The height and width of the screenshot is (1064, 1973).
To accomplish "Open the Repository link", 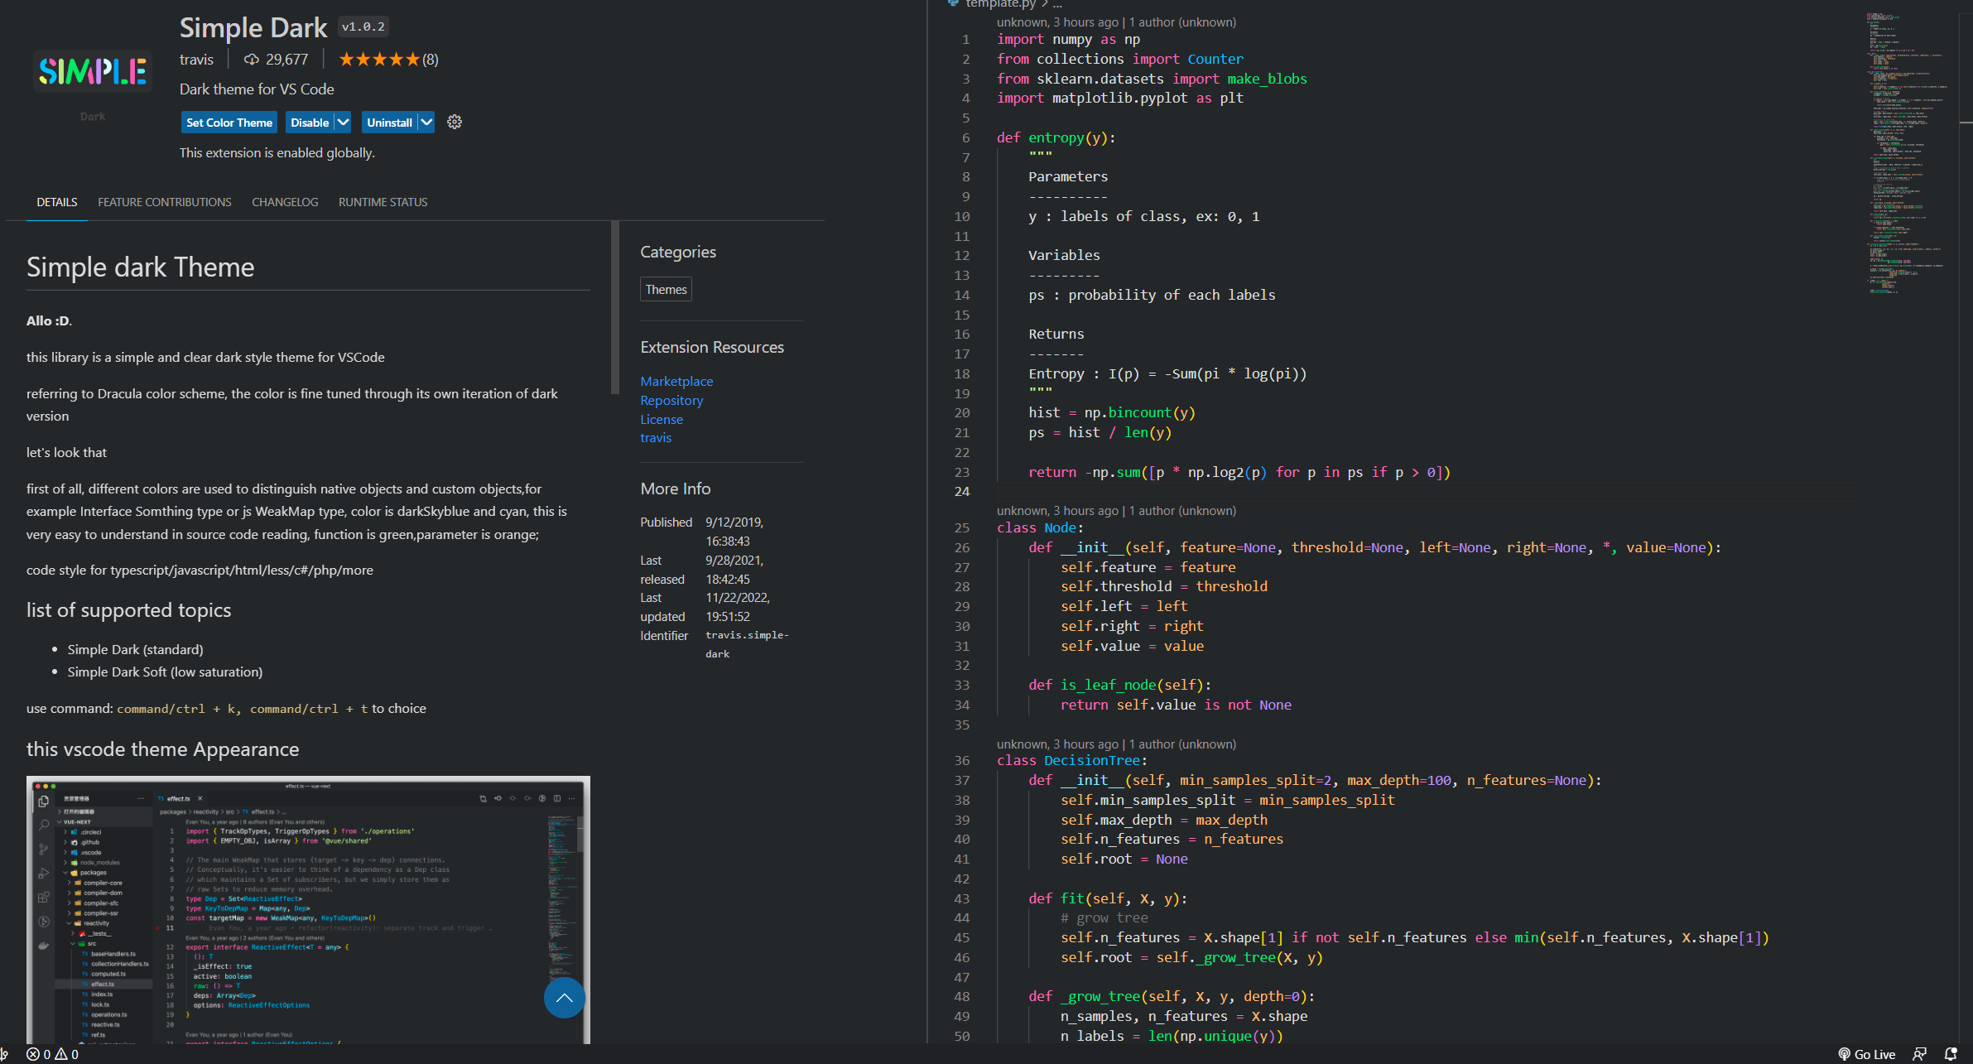I will pos(671,400).
